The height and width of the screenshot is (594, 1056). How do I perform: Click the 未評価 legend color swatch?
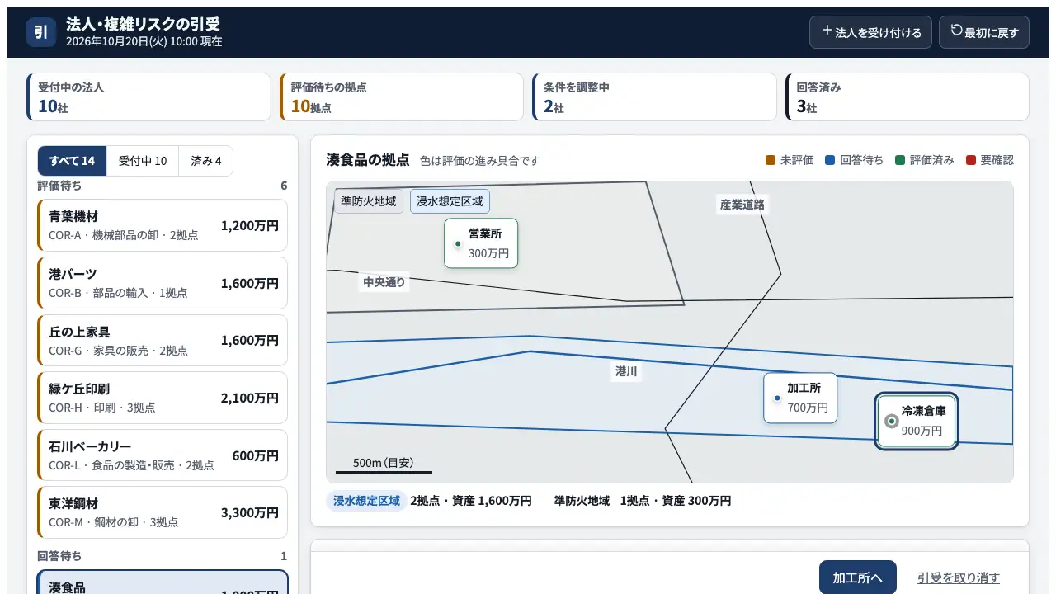771,160
